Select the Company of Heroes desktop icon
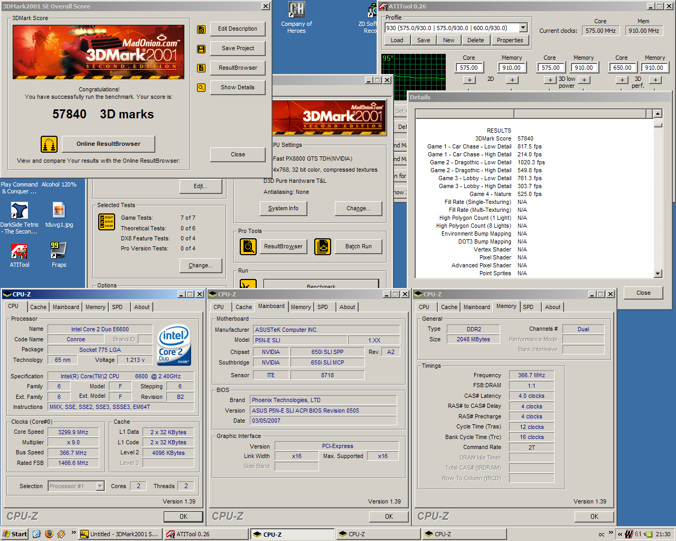 point(296,10)
